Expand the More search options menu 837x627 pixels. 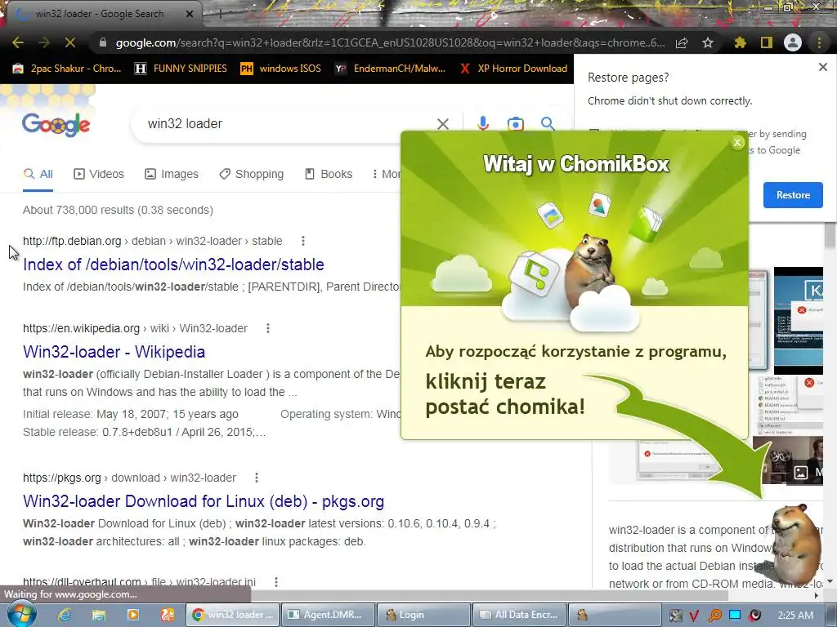coord(386,174)
